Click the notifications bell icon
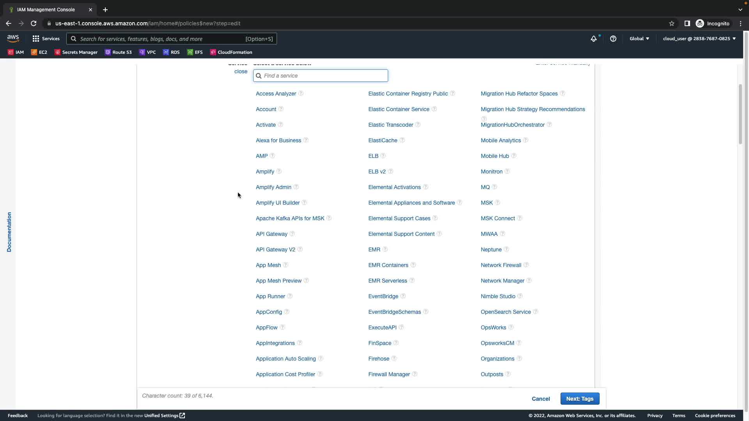 (x=593, y=39)
